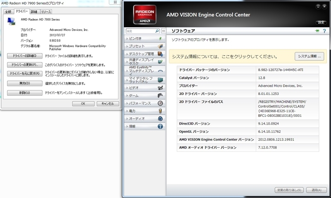The width and height of the screenshot is (331, 198).
Task: Open the 詳細 tab
Action: point(34,12)
